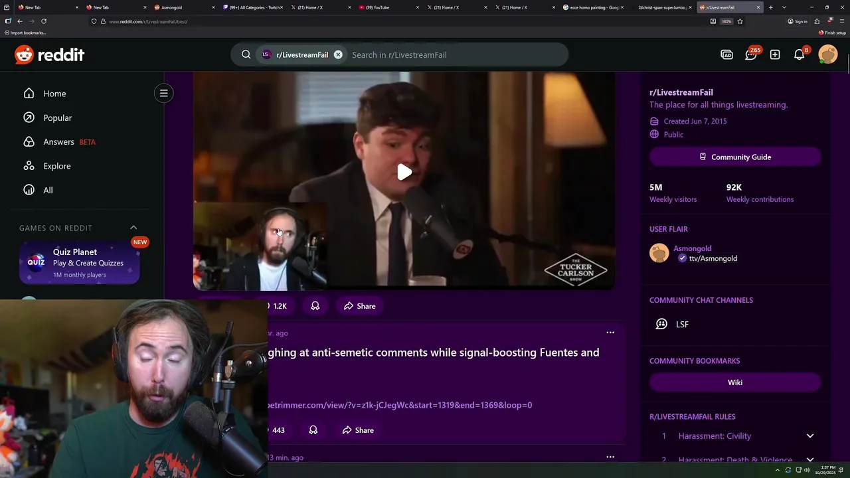Click the Created Jun 7, 2015 text
Viewport: 850px width, 478px height.
point(695,121)
